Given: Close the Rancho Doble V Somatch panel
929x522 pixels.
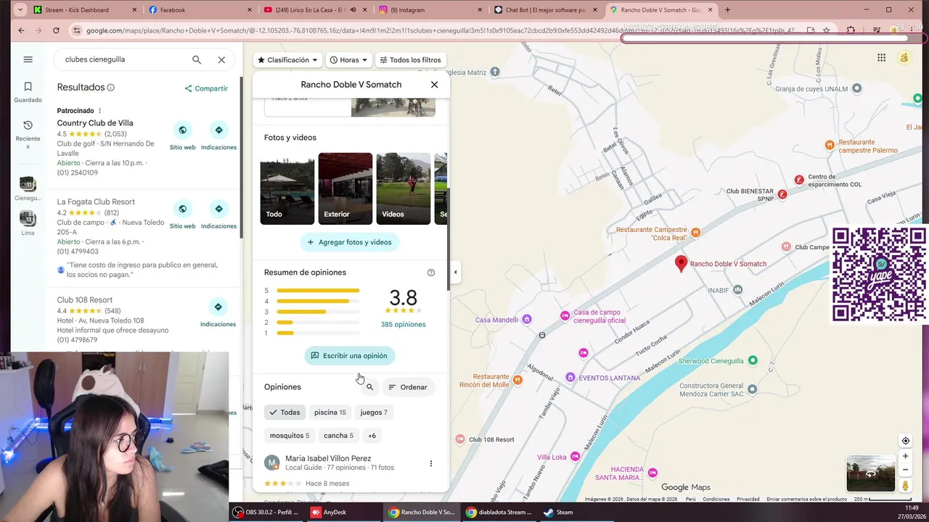Looking at the screenshot, I should point(434,84).
